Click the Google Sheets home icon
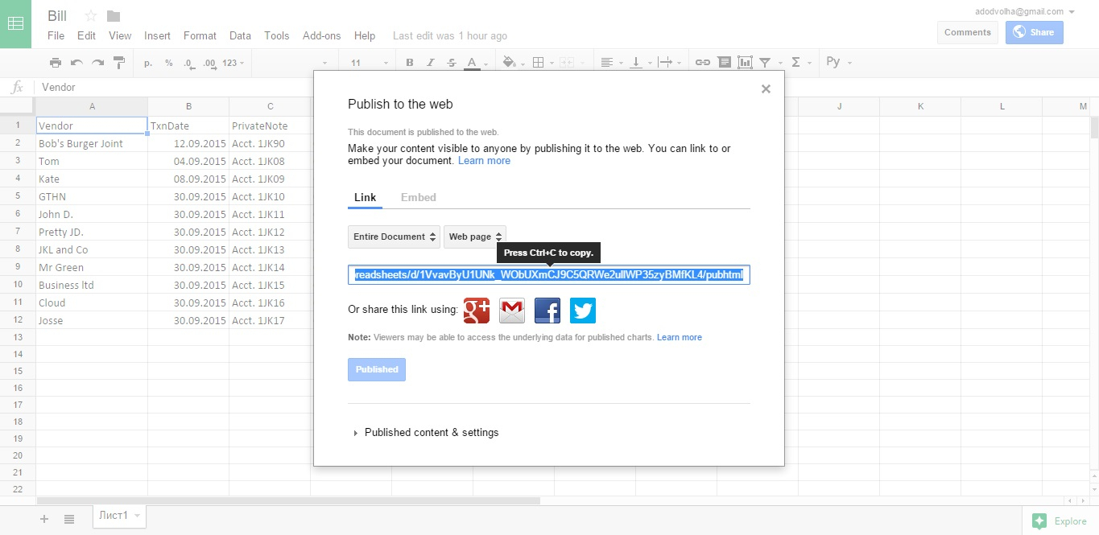Screen dimensions: 1099x535 click(15, 24)
